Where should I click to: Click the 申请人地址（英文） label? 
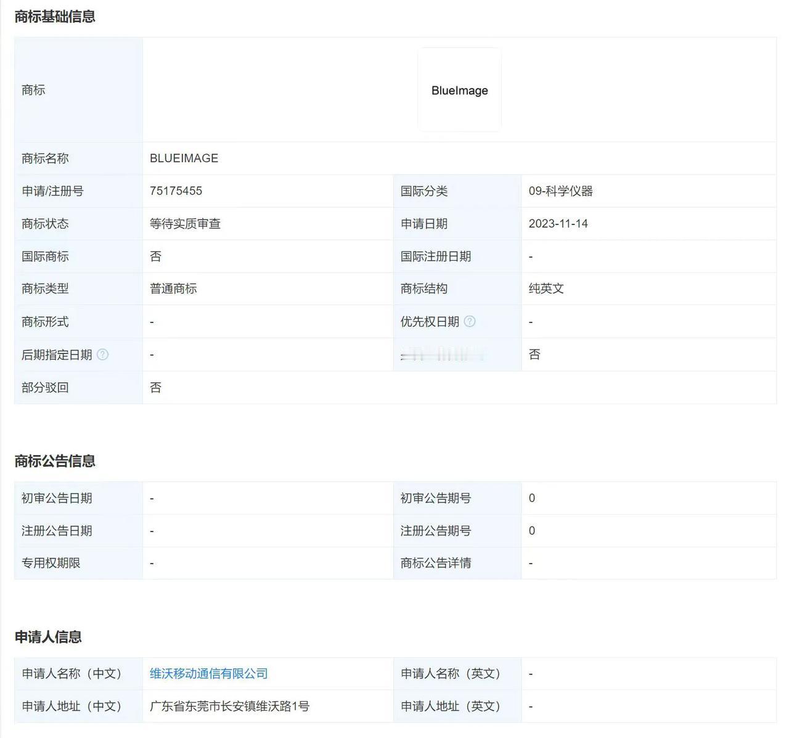pyautogui.click(x=451, y=706)
